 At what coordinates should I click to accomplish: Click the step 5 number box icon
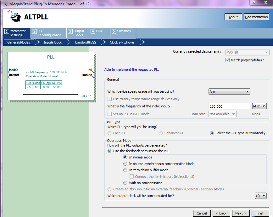pos(114,31)
